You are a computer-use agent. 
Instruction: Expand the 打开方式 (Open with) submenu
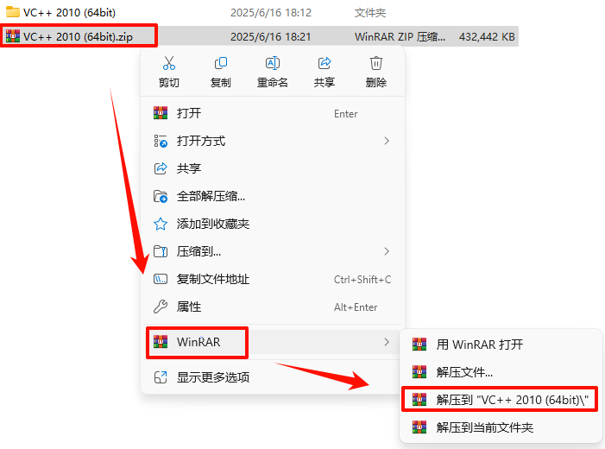[x=273, y=141]
